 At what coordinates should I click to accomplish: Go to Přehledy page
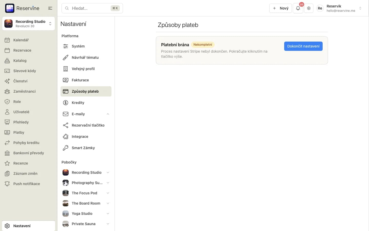[x=28, y=122]
